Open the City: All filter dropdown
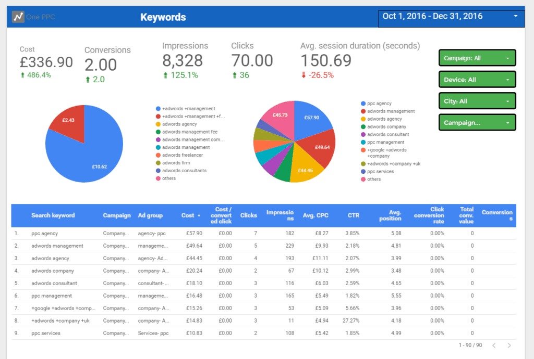Screen dimensions: 534x359 (477, 101)
